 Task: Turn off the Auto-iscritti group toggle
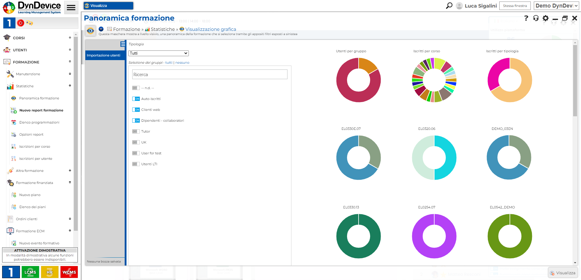(x=136, y=99)
